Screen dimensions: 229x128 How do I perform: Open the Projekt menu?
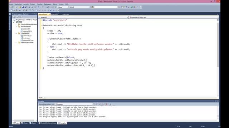(x=33, y=4)
